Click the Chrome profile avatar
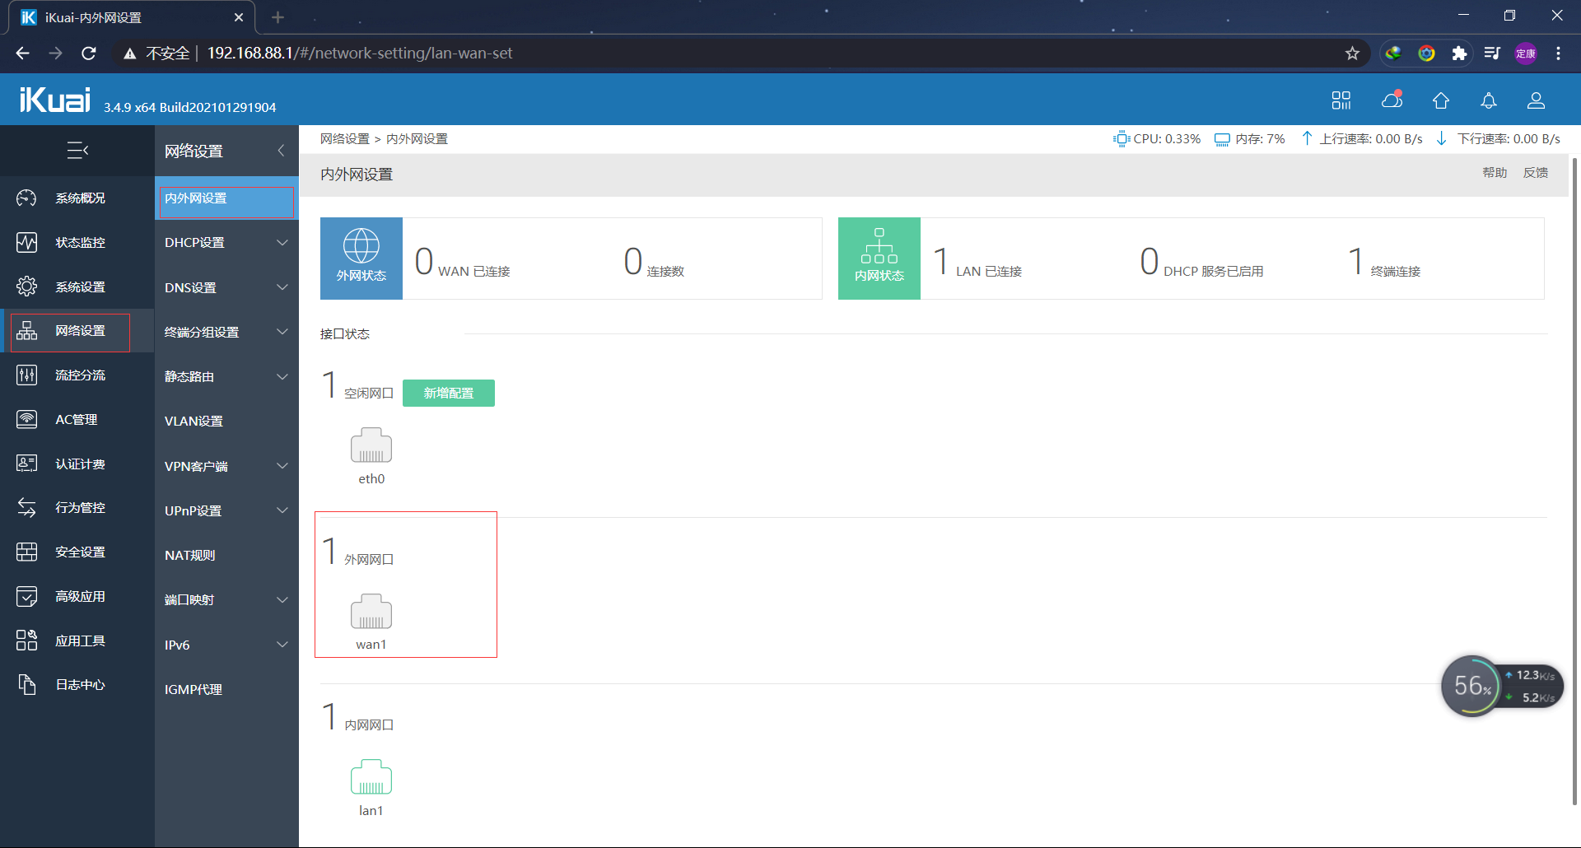The image size is (1581, 848). click(x=1526, y=54)
